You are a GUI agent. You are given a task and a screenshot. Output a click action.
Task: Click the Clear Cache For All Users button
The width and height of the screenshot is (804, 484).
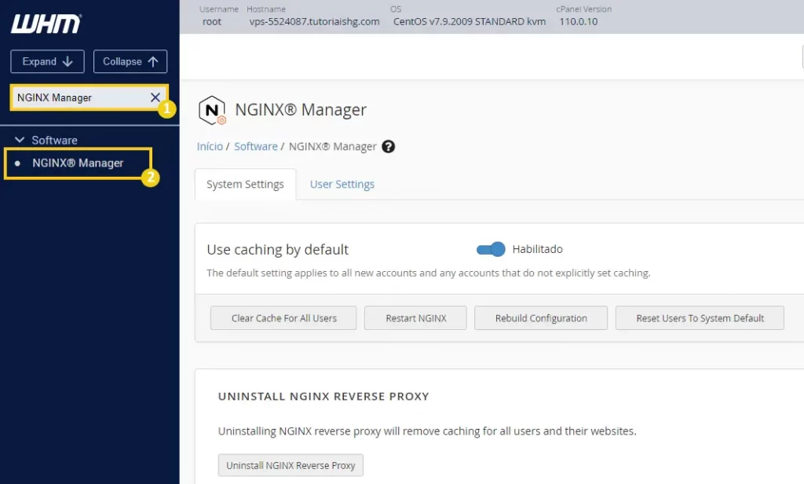coord(283,318)
